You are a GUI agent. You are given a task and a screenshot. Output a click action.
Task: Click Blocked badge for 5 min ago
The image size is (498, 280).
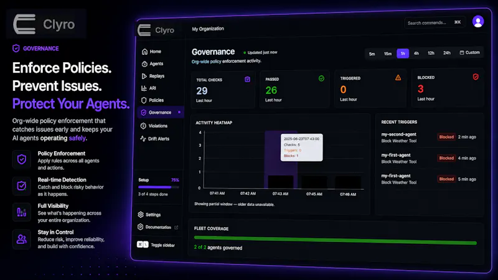446,179
